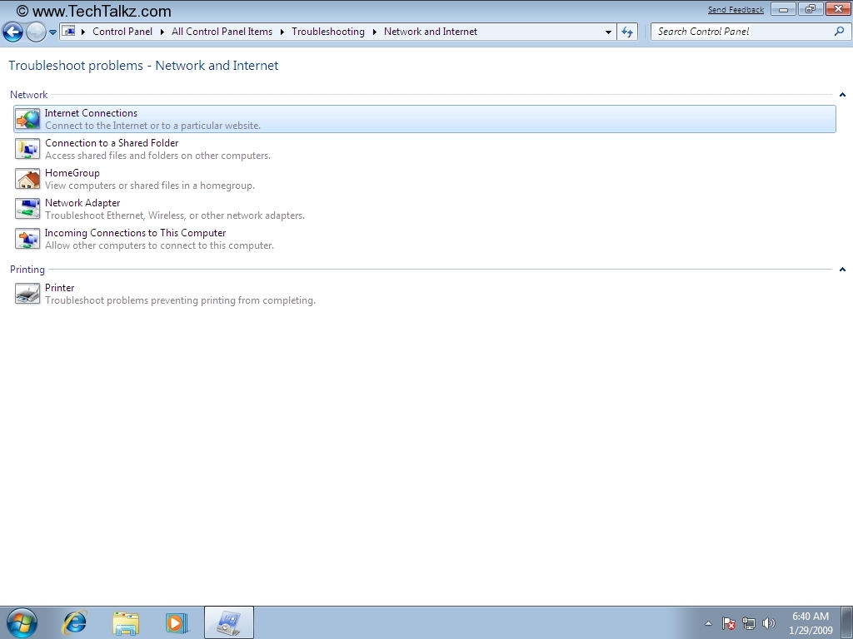Viewport: 853px width, 639px height.
Task: Click the Send Feedback link
Action: click(736, 10)
